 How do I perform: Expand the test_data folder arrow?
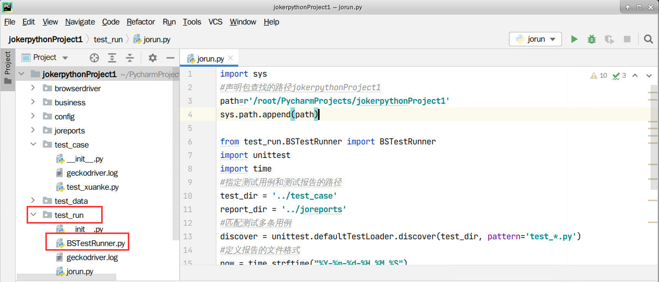pyautogui.click(x=33, y=201)
